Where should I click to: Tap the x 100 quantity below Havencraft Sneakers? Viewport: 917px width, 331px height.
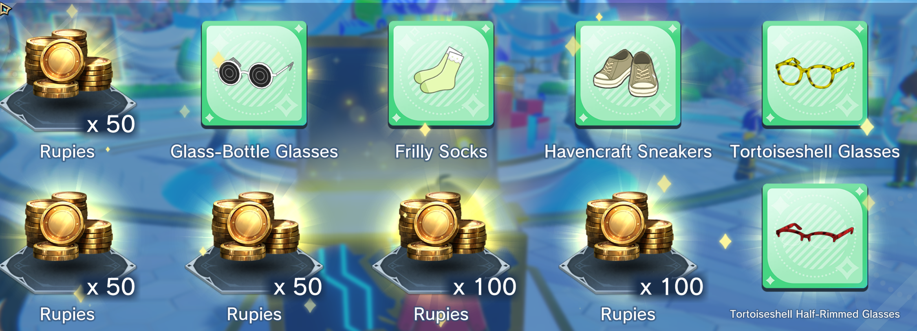pyautogui.click(x=671, y=287)
